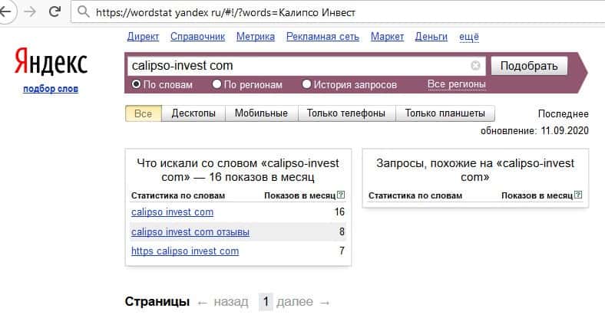Click the keyword search input field

(x=299, y=66)
